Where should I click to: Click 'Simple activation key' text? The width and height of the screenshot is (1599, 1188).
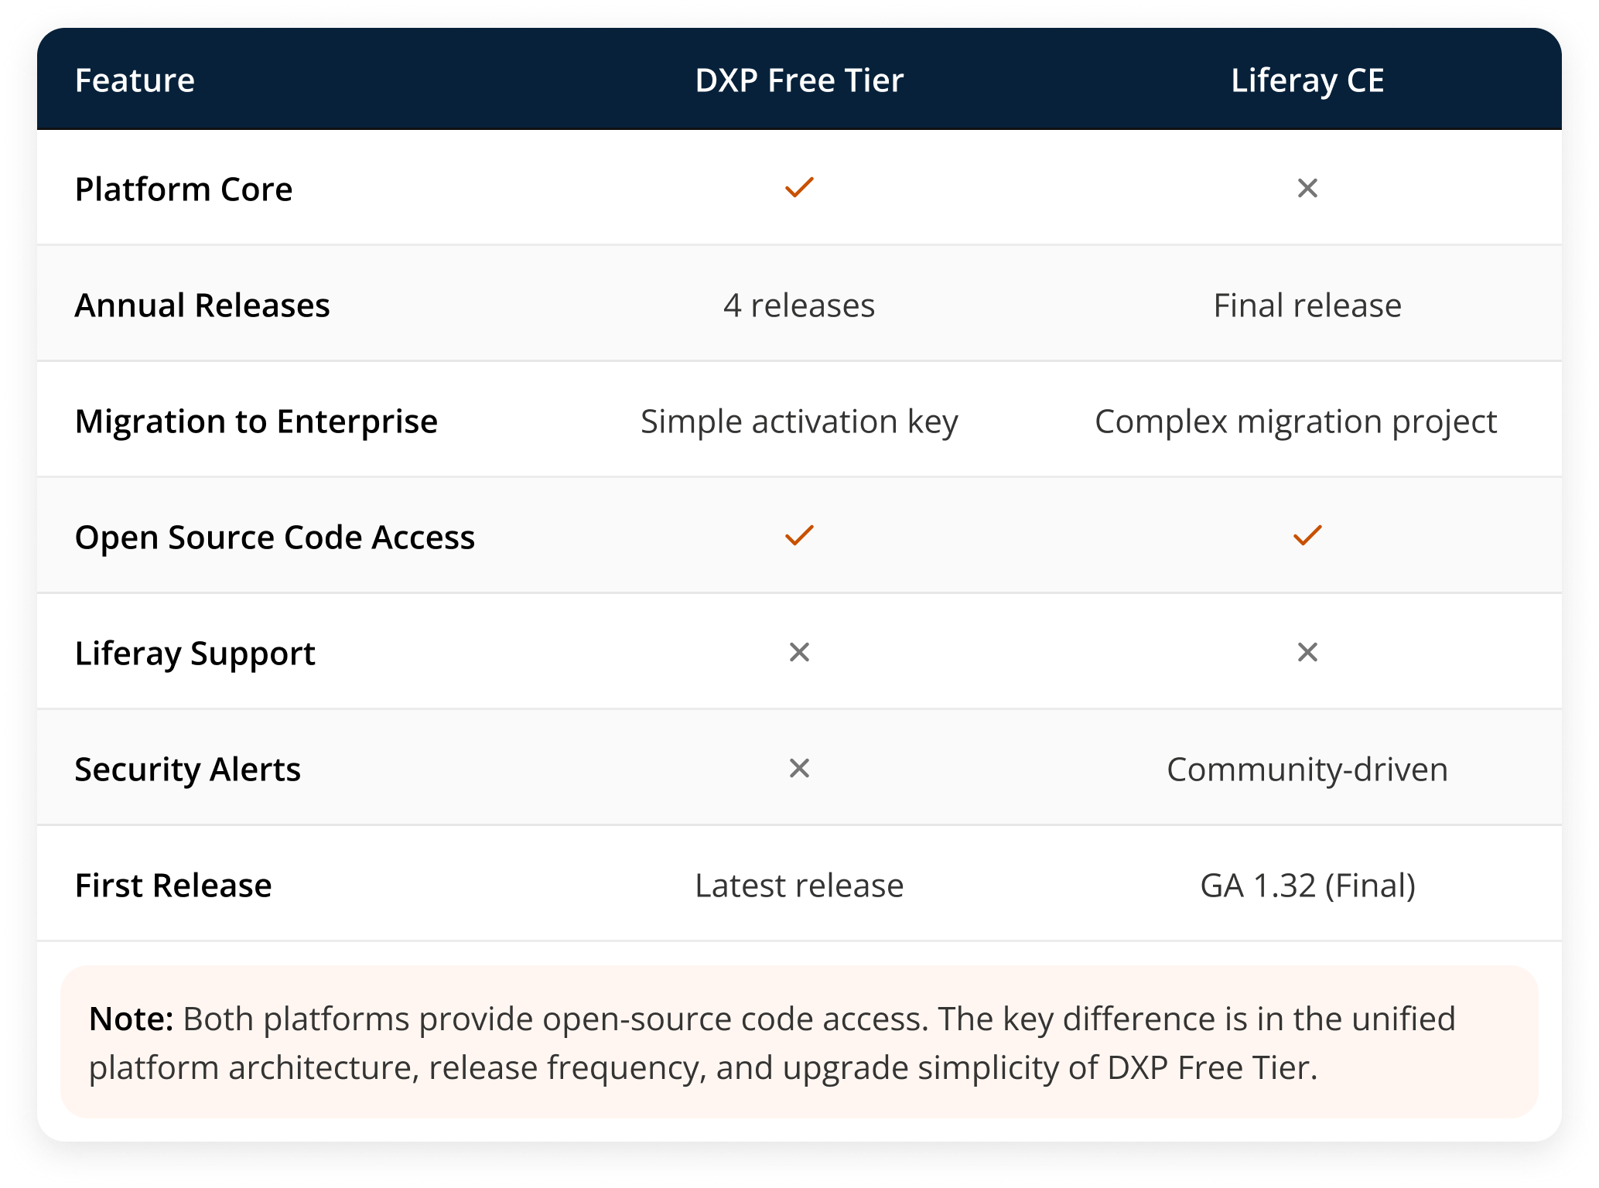(799, 422)
